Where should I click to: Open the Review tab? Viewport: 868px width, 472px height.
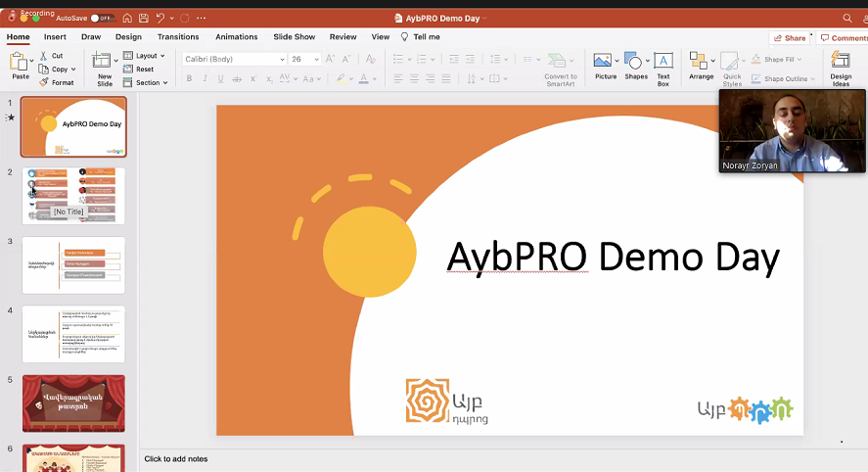[343, 36]
